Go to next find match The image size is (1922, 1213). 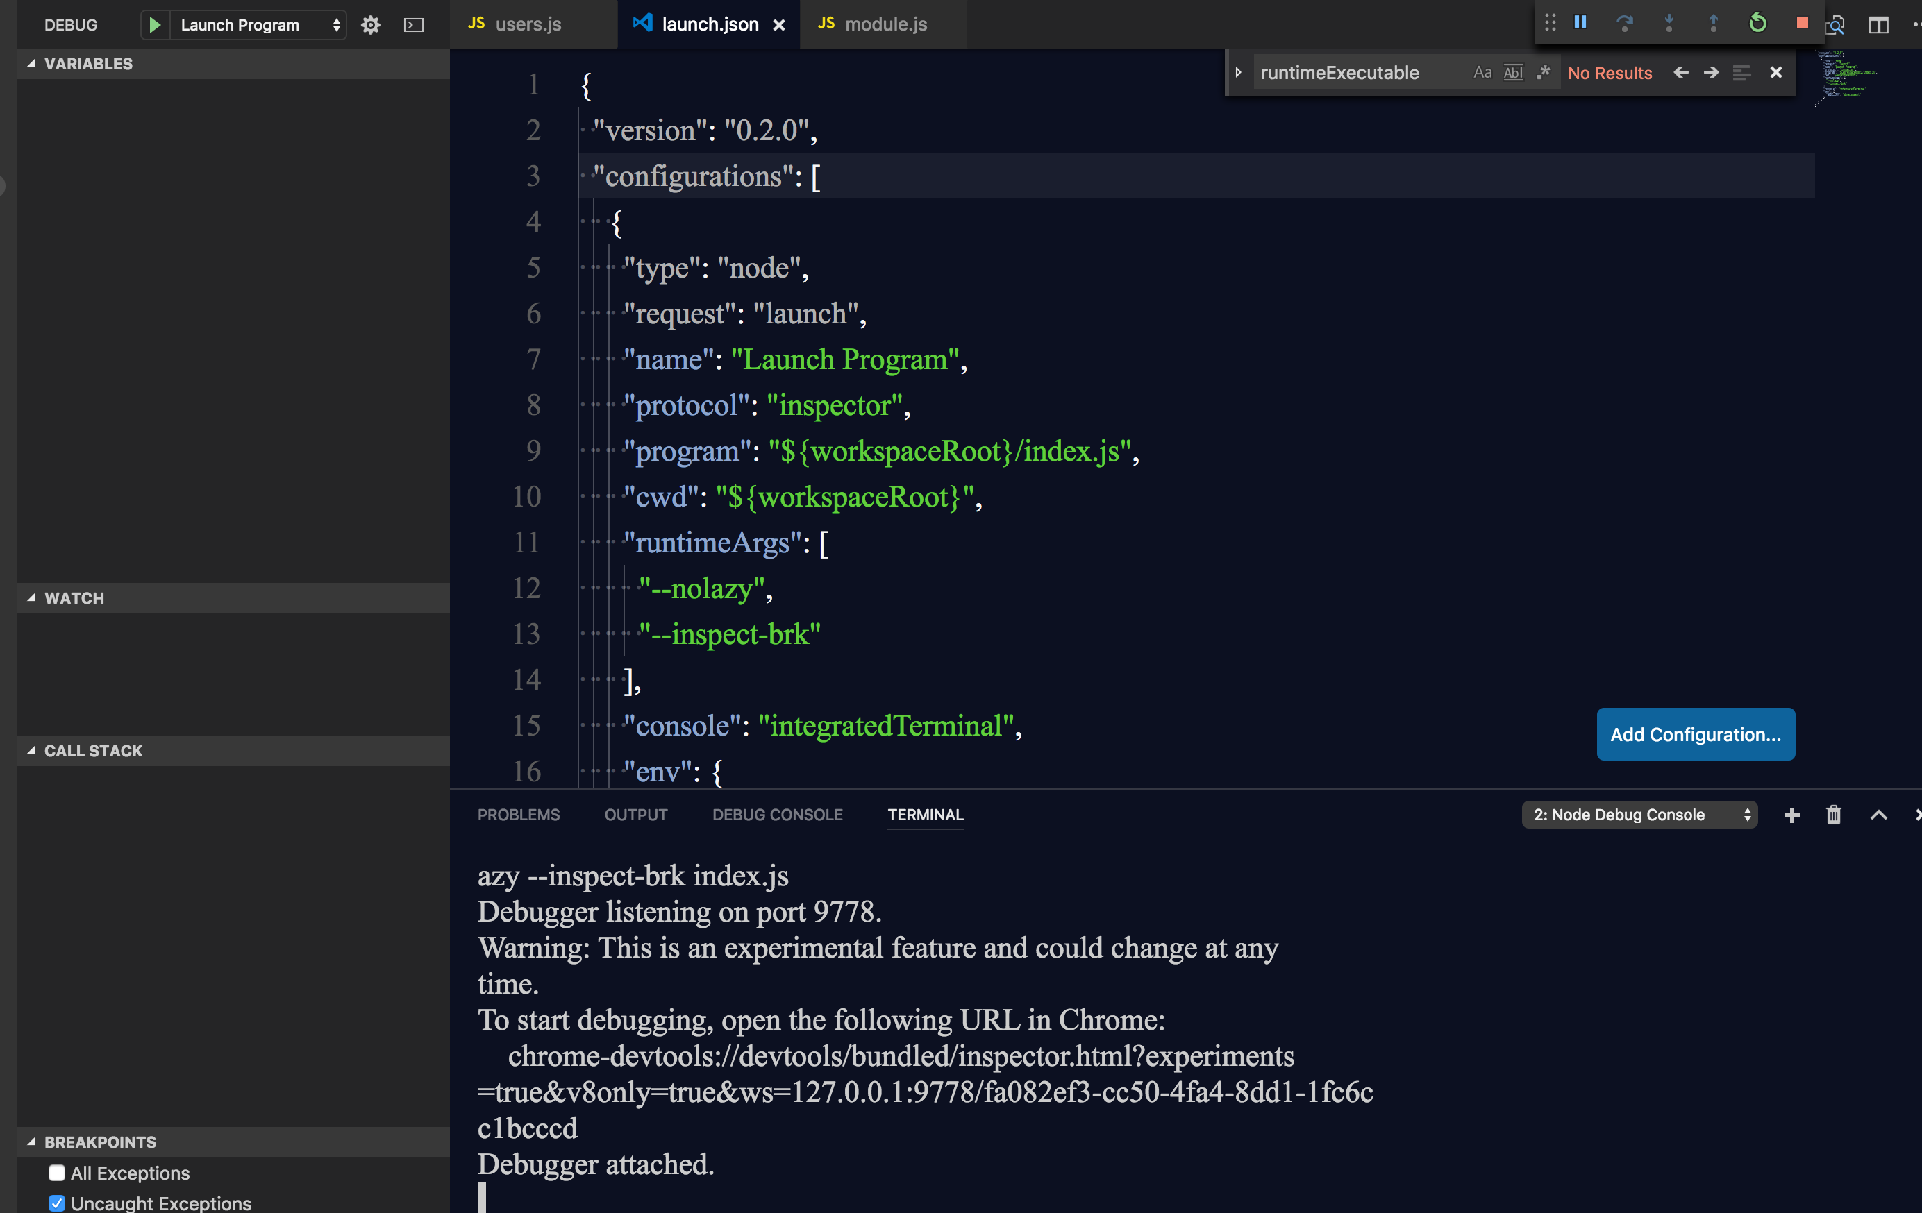pyautogui.click(x=1712, y=73)
